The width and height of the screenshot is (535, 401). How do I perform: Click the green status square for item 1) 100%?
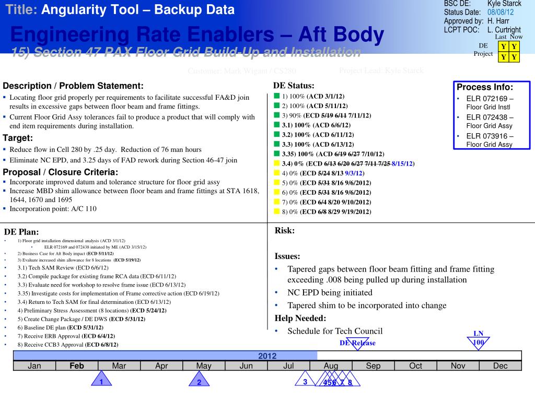click(277, 96)
